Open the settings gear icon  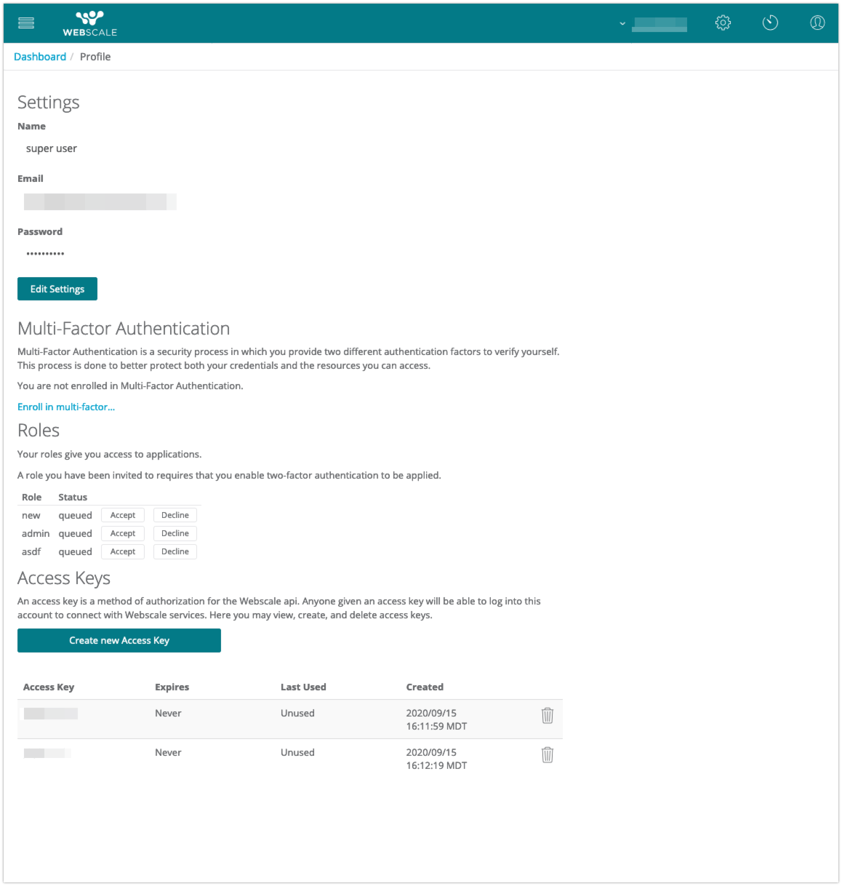pyautogui.click(x=723, y=23)
